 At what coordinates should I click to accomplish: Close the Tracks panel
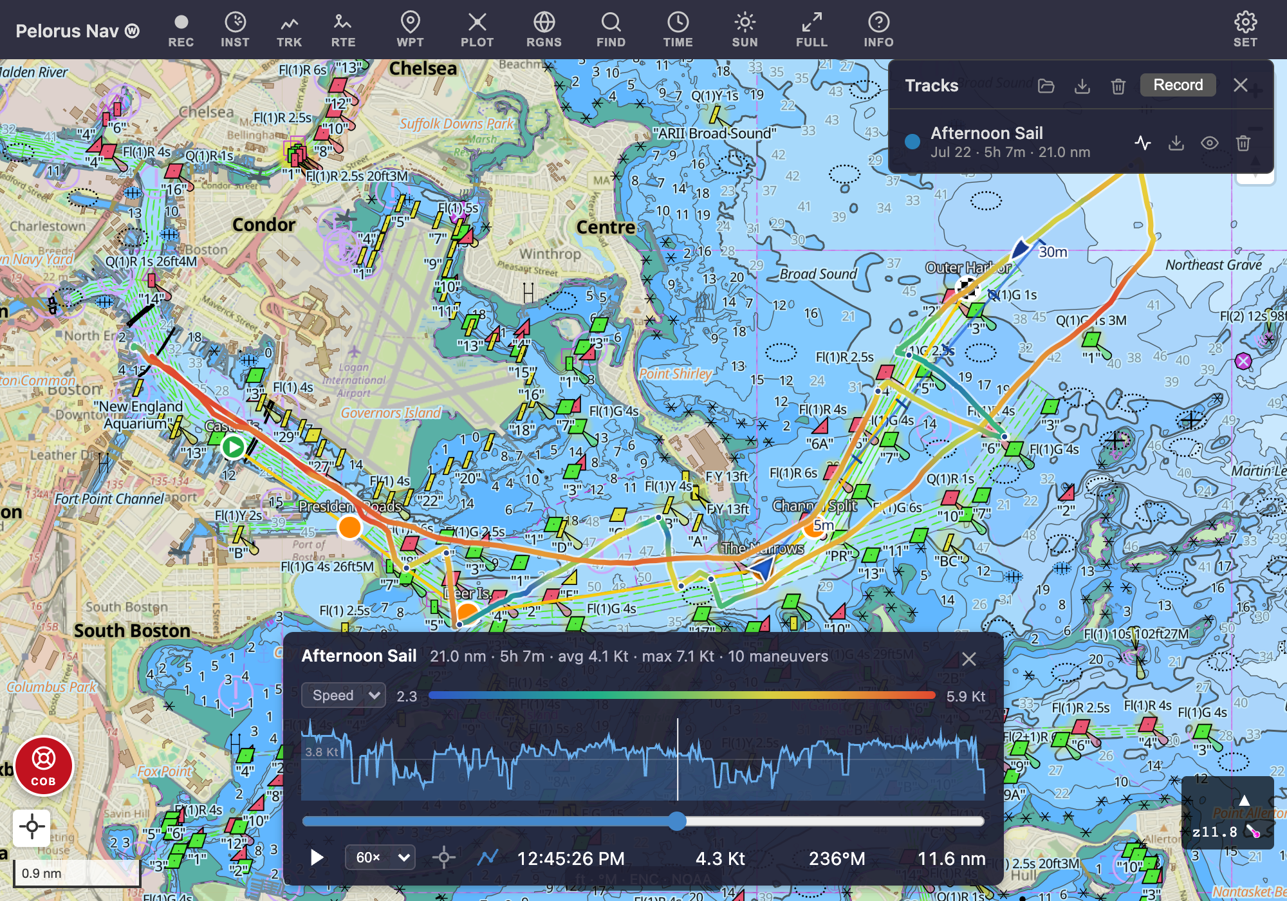coord(1241,85)
